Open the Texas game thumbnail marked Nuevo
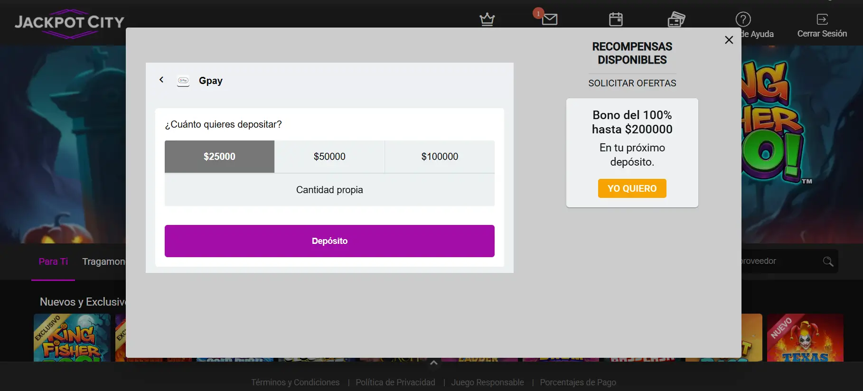Screen dimensions: 863x391 click(805, 338)
